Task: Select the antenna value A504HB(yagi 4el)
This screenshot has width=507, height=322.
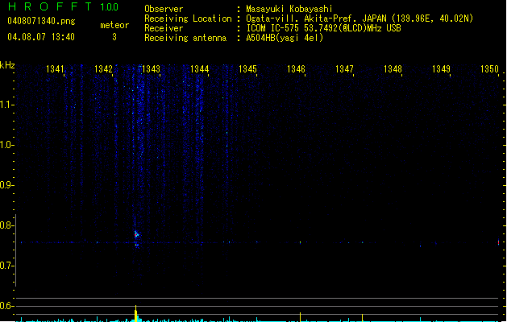Action: 285,38
